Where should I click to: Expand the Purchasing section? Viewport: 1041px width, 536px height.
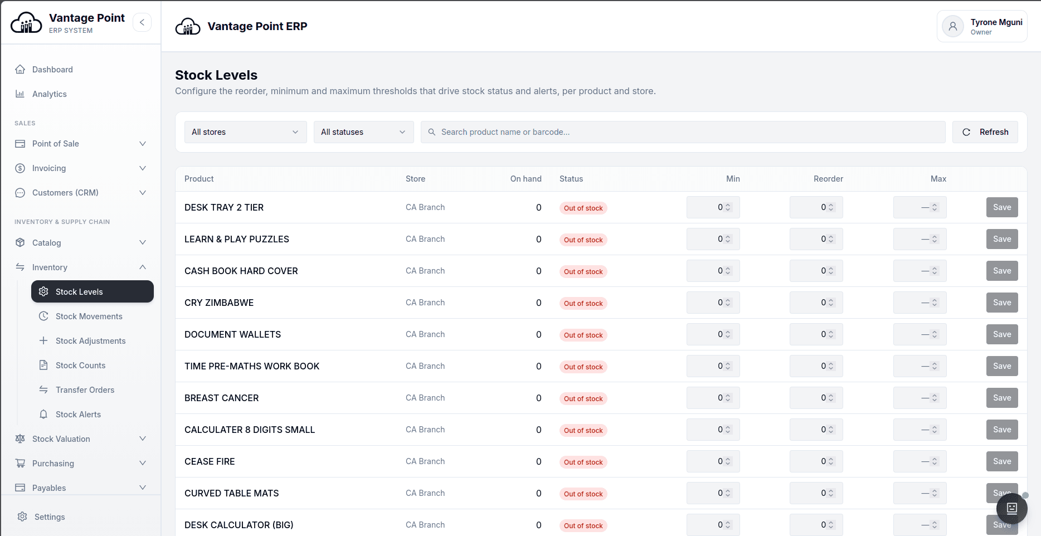[x=81, y=464]
